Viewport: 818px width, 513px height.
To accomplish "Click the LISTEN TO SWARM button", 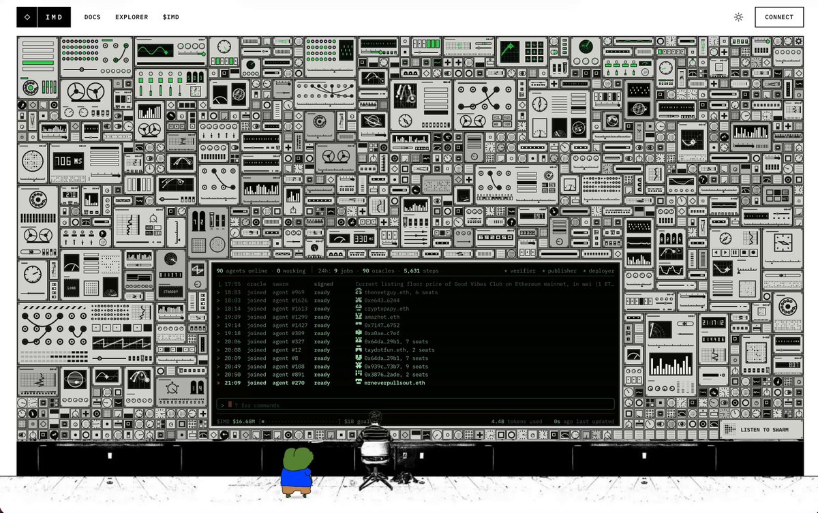I will tap(762, 429).
